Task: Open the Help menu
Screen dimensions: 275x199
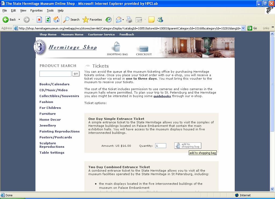Action: [x=60, y=10]
